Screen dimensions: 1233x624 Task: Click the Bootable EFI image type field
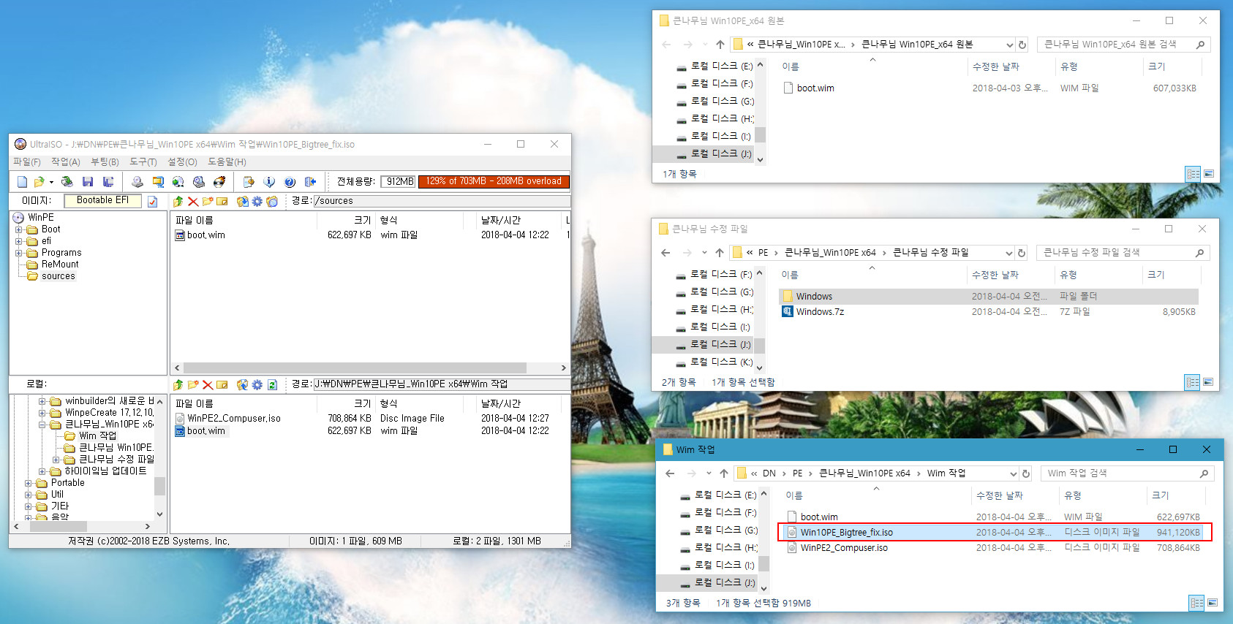102,200
